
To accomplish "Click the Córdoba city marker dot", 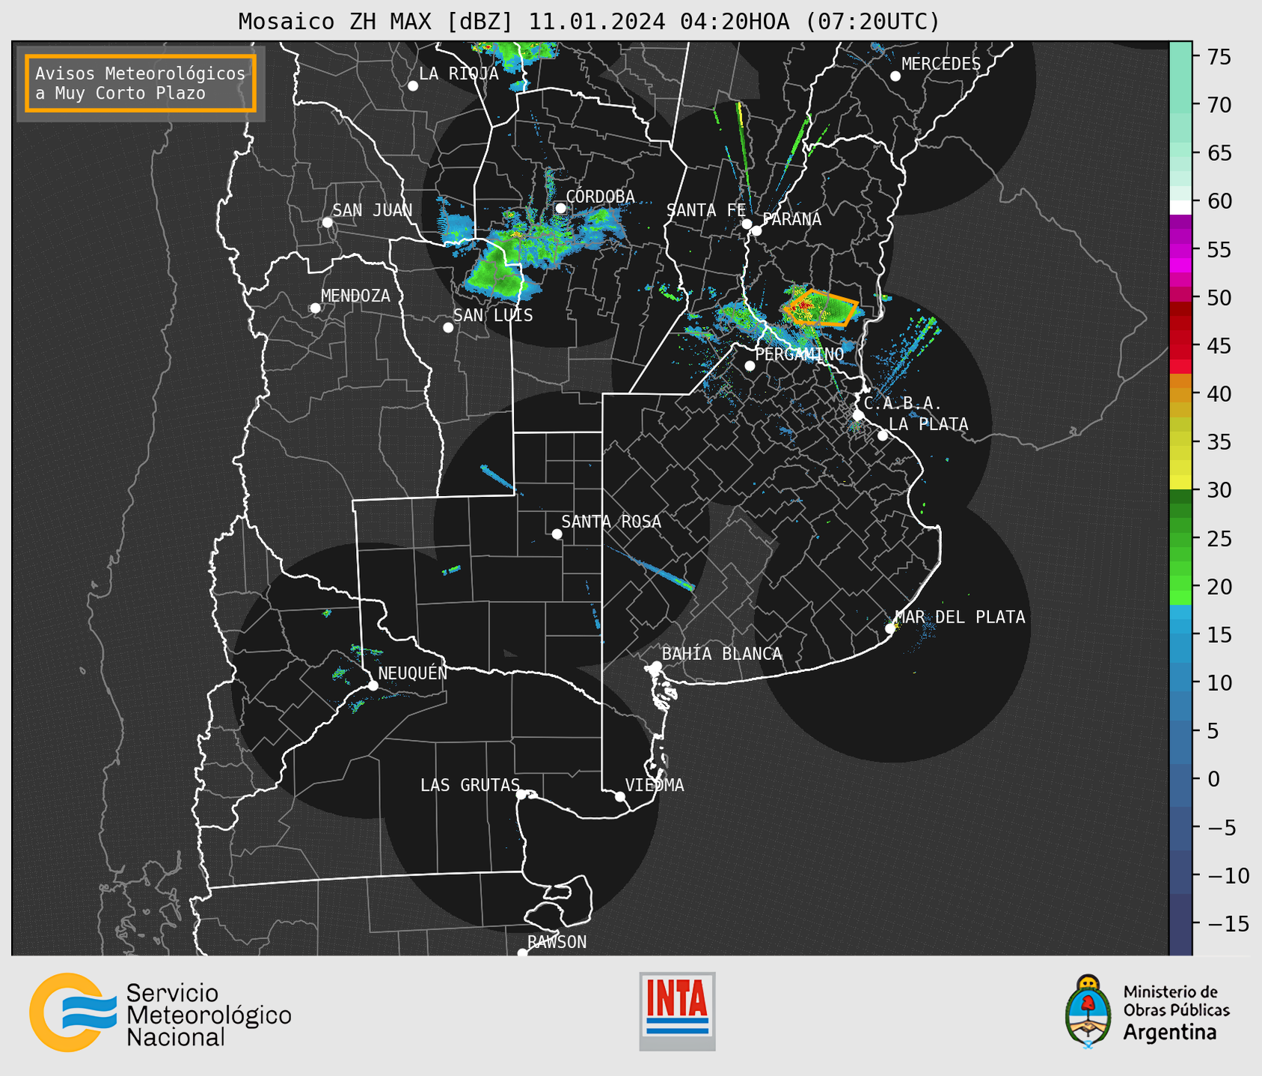I will (560, 208).
